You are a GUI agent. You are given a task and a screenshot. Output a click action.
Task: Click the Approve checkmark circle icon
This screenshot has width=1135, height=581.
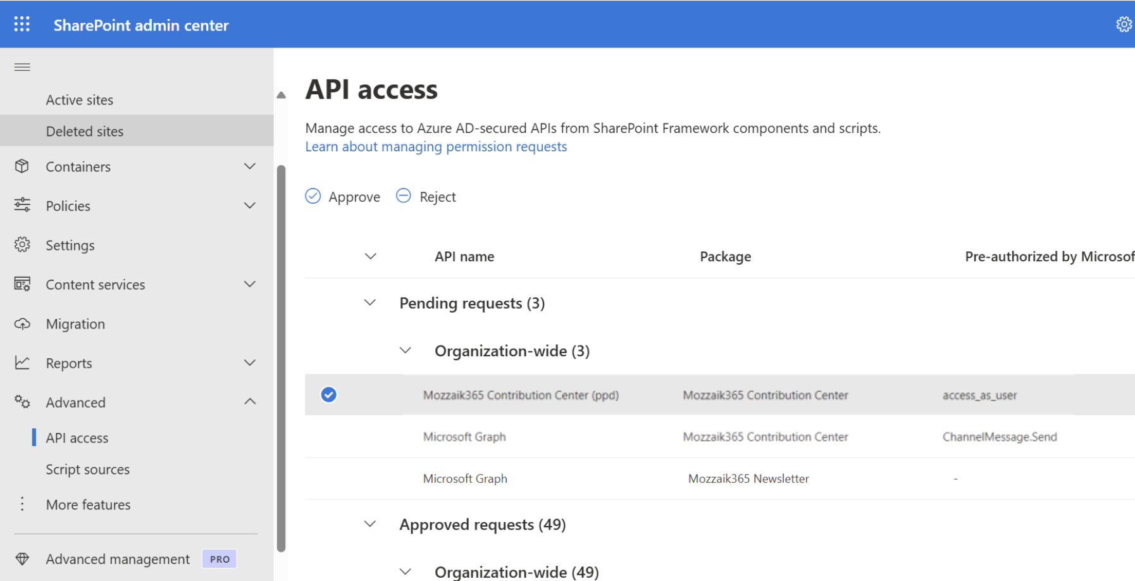(313, 196)
